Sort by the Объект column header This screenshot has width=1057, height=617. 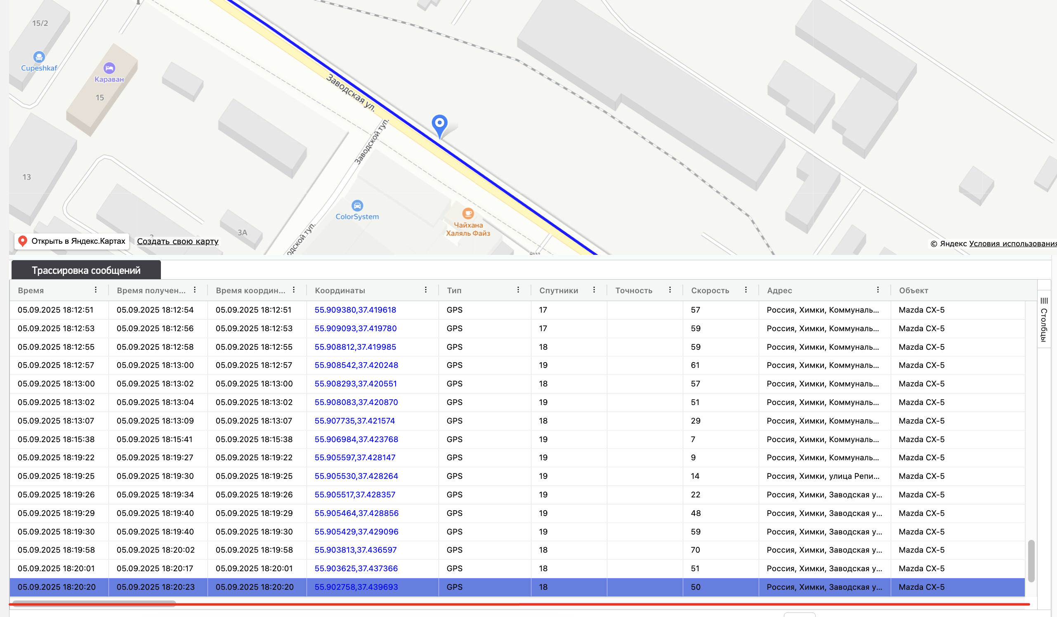pos(913,290)
